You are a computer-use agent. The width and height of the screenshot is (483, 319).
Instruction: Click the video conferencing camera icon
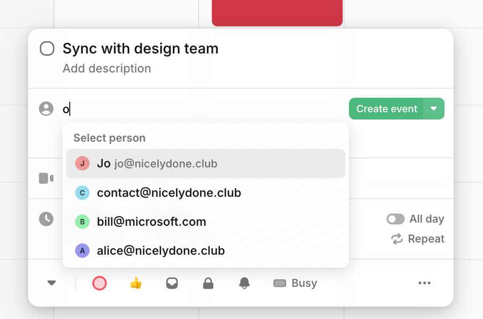pyautogui.click(x=46, y=178)
